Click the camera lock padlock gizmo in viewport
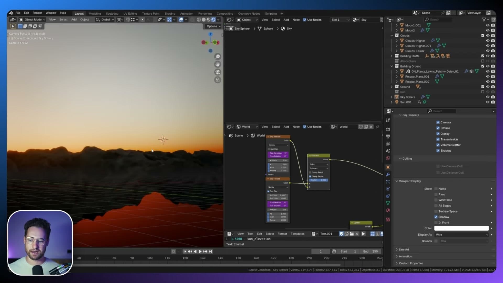Viewport: 503px width, 283px height. point(217,80)
